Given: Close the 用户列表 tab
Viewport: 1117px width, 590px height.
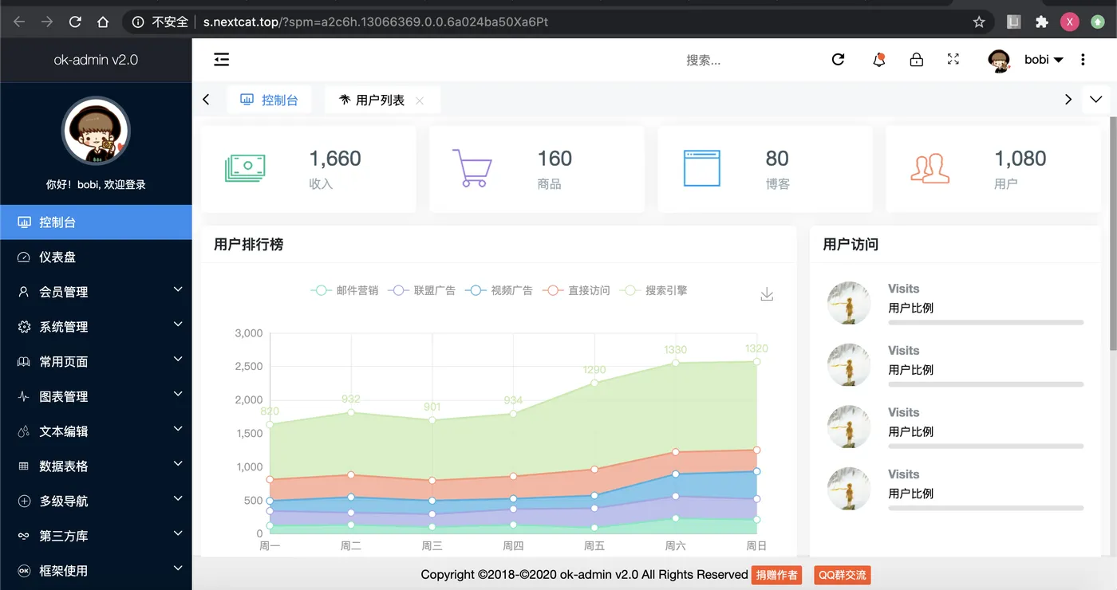Looking at the screenshot, I should coord(420,100).
